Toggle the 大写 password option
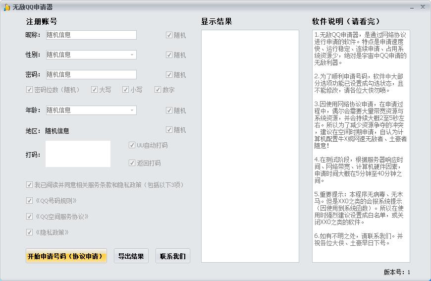 coord(95,90)
